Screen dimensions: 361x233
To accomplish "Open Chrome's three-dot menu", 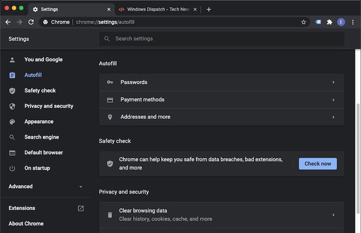I will pos(353,22).
